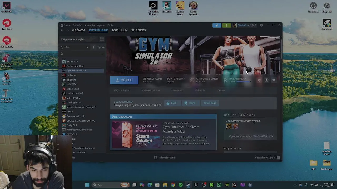
Task: Open the green notifications bell icon
Action: (226, 25)
